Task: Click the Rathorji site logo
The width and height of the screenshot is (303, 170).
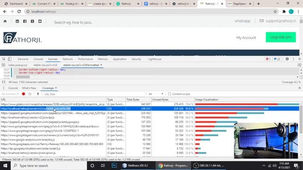Action: click(22, 38)
